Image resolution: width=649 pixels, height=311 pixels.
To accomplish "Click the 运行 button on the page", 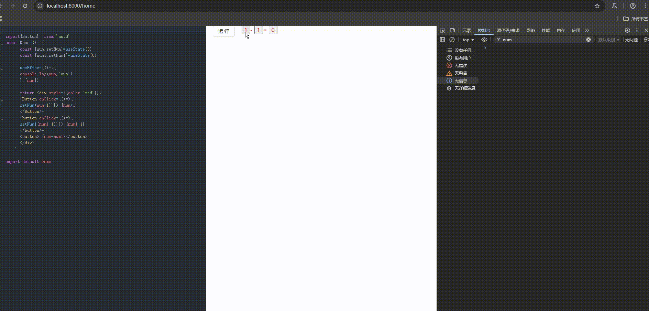I will pos(223,31).
